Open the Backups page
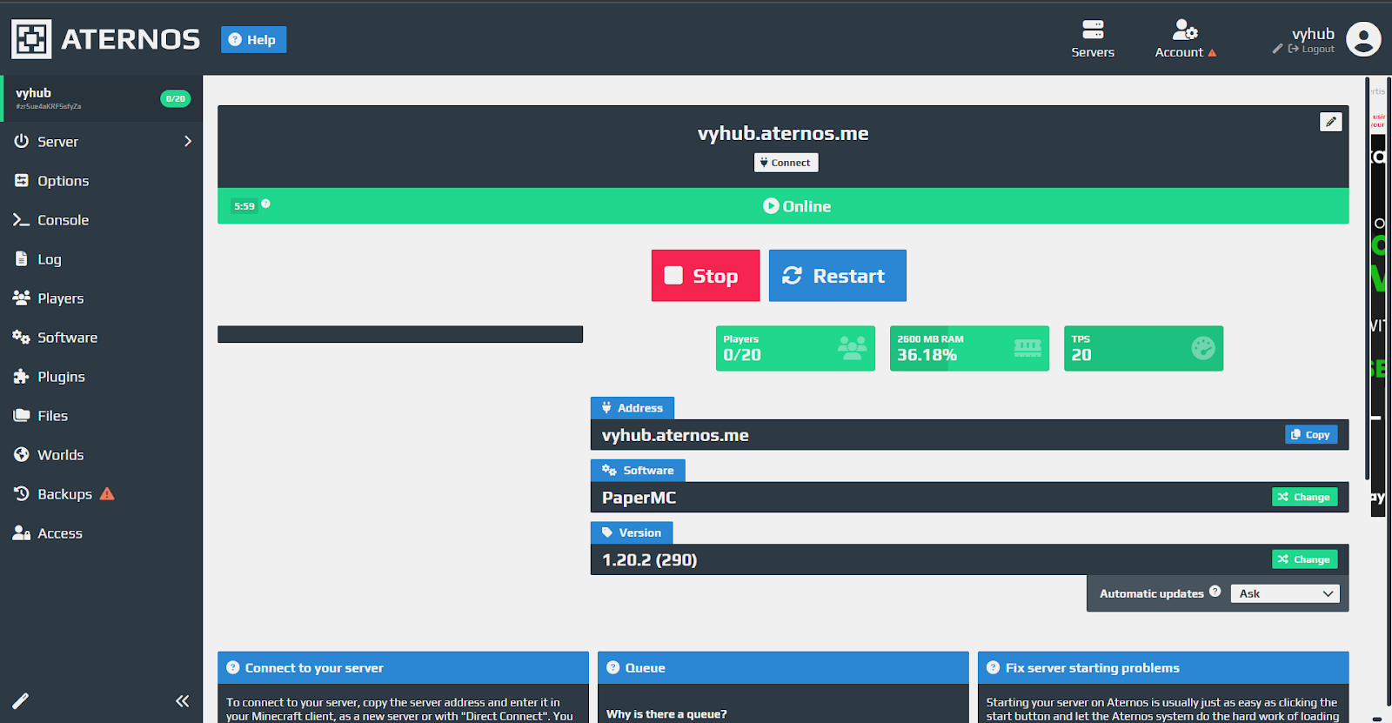Image resolution: width=1392 pixels, height=723 pixels. pos(101,493)
